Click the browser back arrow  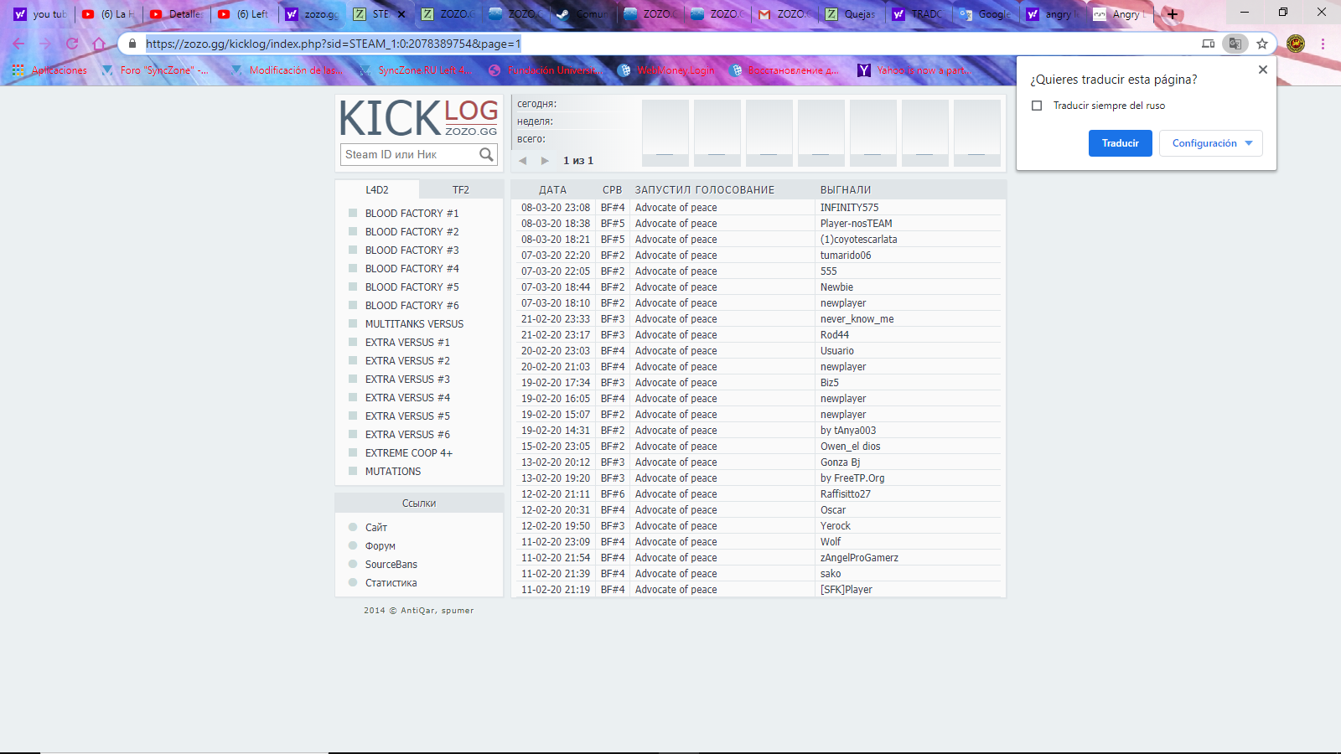click(18, 44)
